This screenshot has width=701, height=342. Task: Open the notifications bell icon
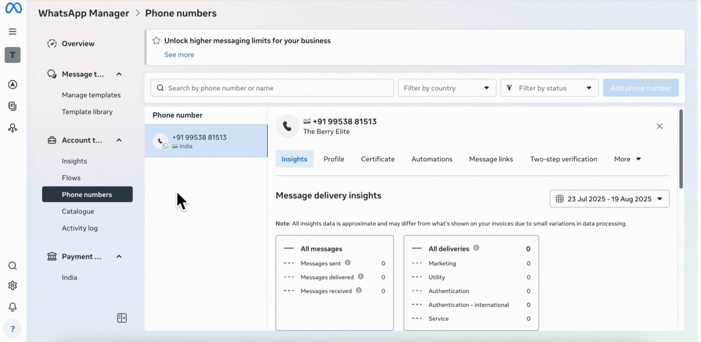tap(12, 307)
